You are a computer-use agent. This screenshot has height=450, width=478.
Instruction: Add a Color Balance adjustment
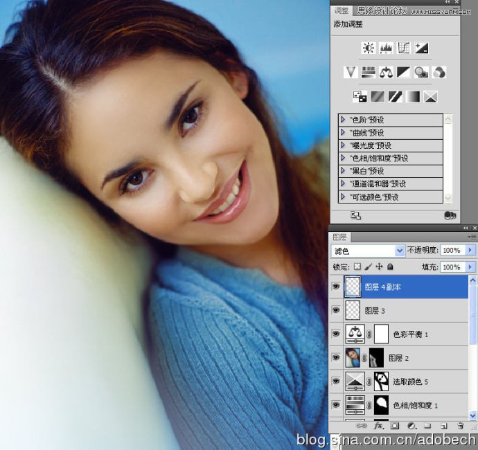(386, 73)
